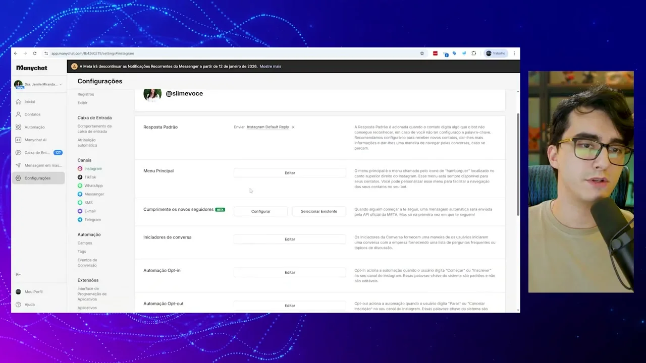The width and height of the screenshot is (646, 363).
Task: Click Selecionar Existente button
Action: (319, 211)
